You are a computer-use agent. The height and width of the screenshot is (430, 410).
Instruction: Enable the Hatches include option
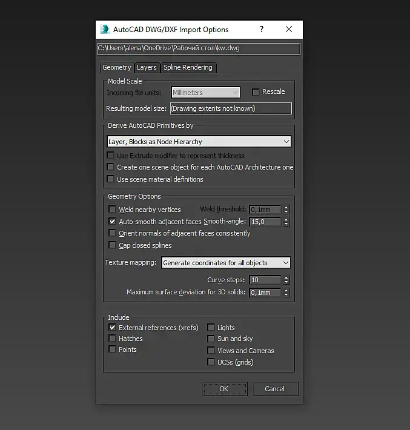(112, 338)
